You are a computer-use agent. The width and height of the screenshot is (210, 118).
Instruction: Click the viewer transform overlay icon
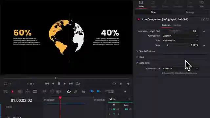(6, 84)
